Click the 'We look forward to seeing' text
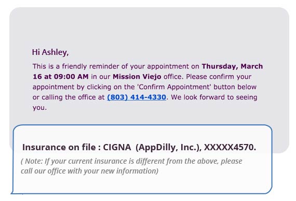Viewport: 296px width, 201px height. tap(214, 97)
